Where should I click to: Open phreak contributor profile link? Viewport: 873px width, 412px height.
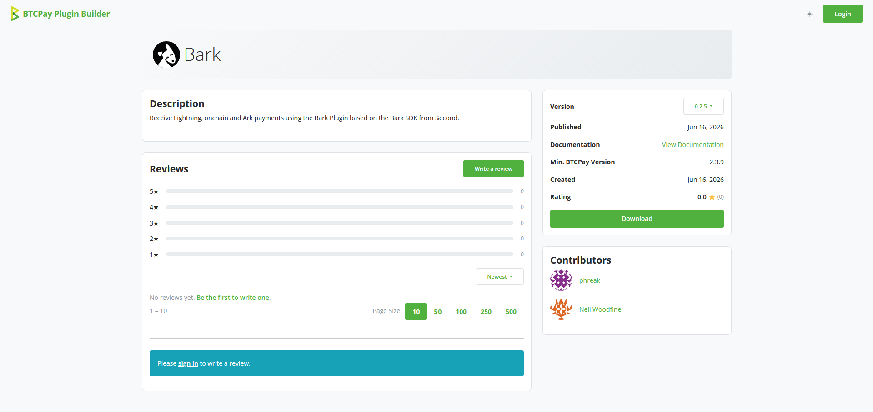589,280
